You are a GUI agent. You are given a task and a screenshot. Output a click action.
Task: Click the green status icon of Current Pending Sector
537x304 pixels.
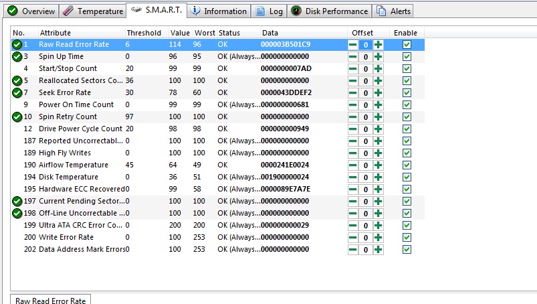(x=17, y=201)
